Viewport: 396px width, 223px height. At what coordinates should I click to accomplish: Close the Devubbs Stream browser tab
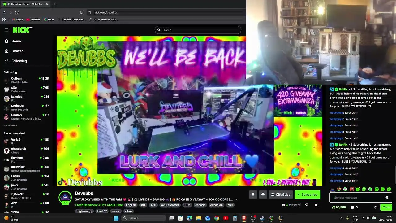point(47,4)
